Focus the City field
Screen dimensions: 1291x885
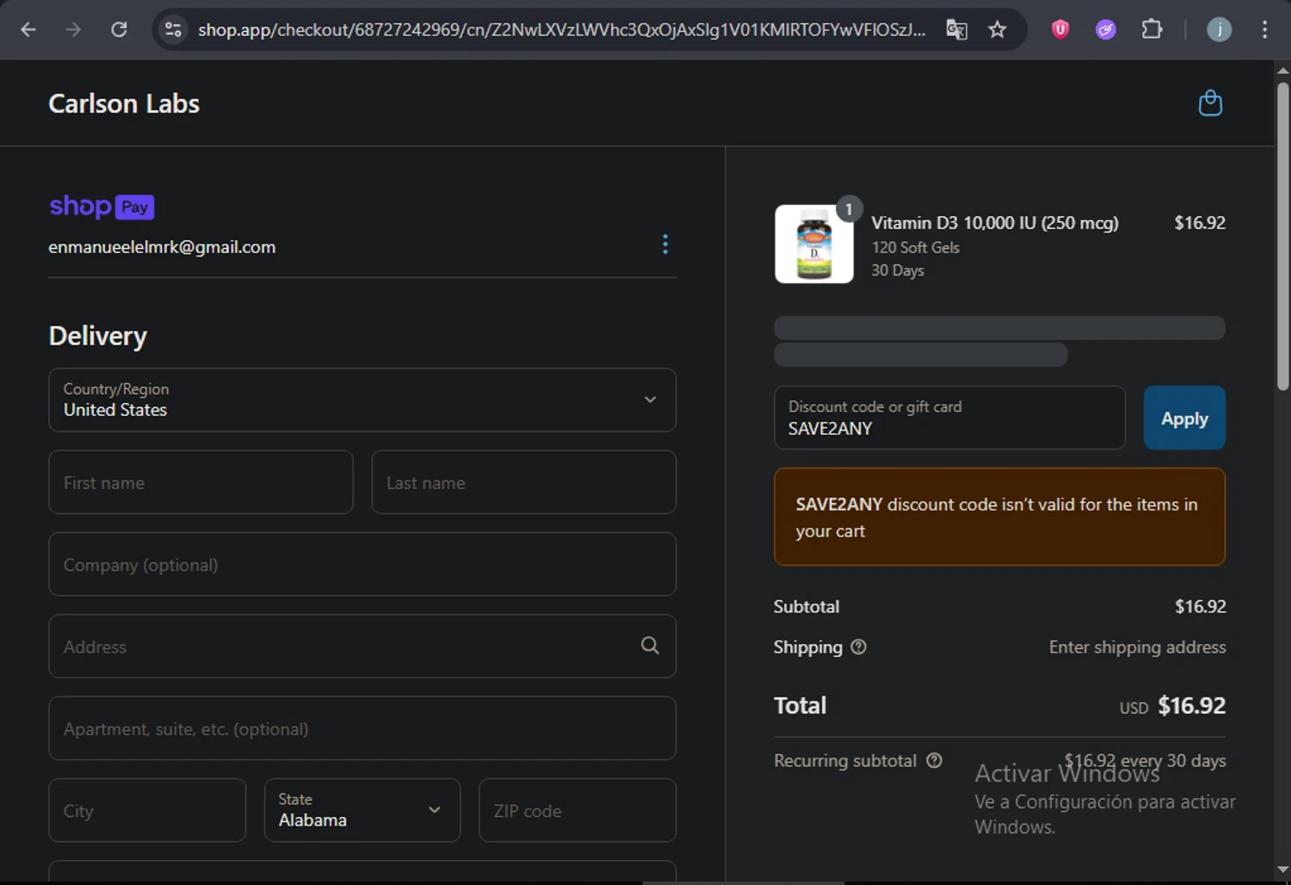tap(147, 810)
